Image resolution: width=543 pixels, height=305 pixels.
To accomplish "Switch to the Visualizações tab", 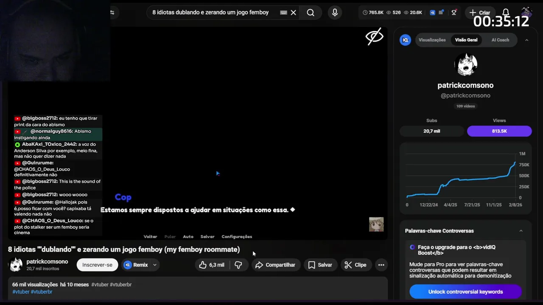I will [x=432, y=40].
